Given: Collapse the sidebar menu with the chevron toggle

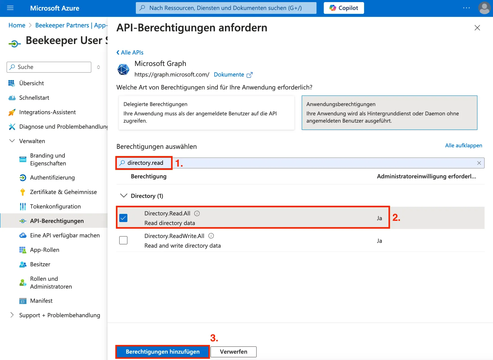Looking at the screenshot, I should click(x=98, y=67).
